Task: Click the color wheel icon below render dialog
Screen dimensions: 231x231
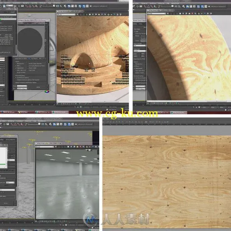Action: pos(47,91)
